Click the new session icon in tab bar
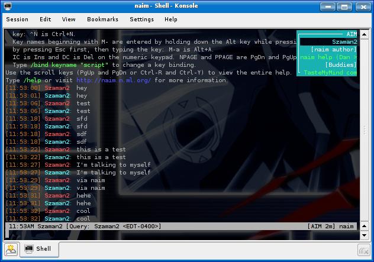The width and height of the screenshot is (374, 262). tap(12, 249)
